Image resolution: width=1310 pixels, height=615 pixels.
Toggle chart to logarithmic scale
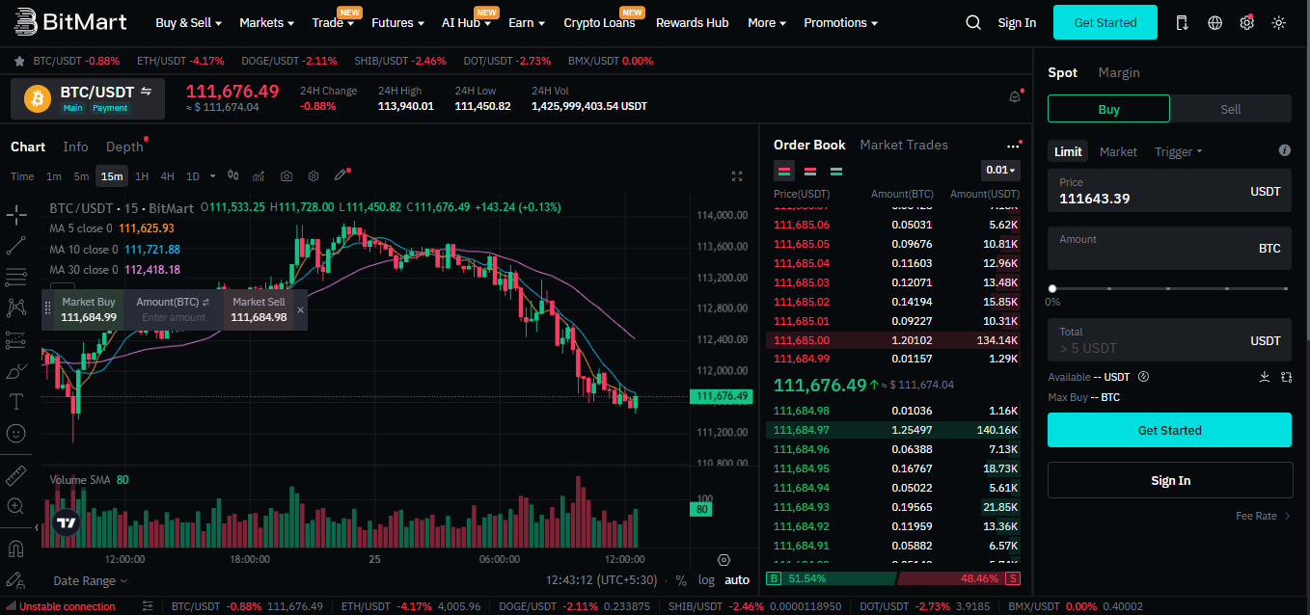706,579
